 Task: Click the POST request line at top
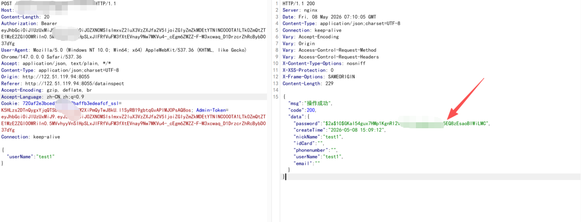pyautogui.click(x=59, y=4)
